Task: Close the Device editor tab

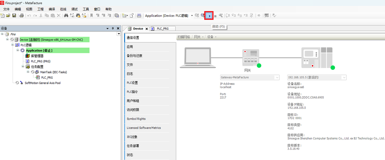Action: [x=147, y=29]
